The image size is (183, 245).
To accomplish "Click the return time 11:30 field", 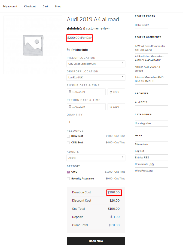I will click(116, 107).
